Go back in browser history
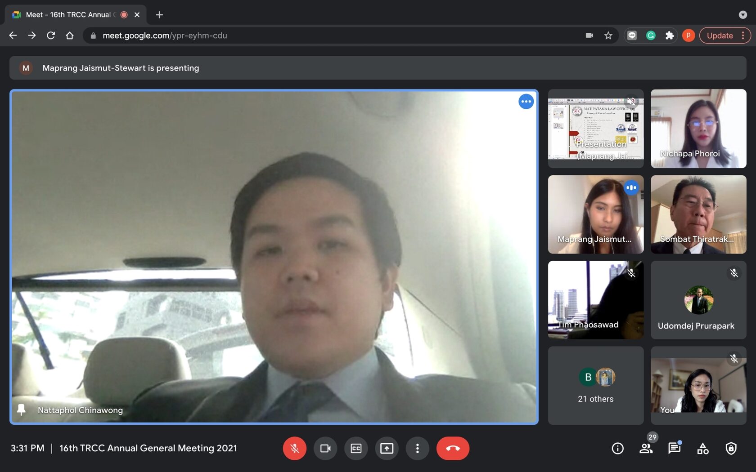This screenshot has height=472, width=756. (x=13, y=36)
